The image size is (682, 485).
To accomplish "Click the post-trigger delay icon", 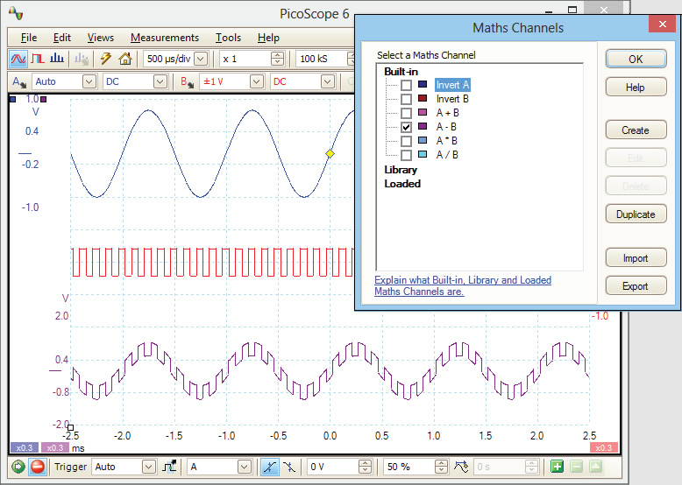I will (x=461, y=467).
